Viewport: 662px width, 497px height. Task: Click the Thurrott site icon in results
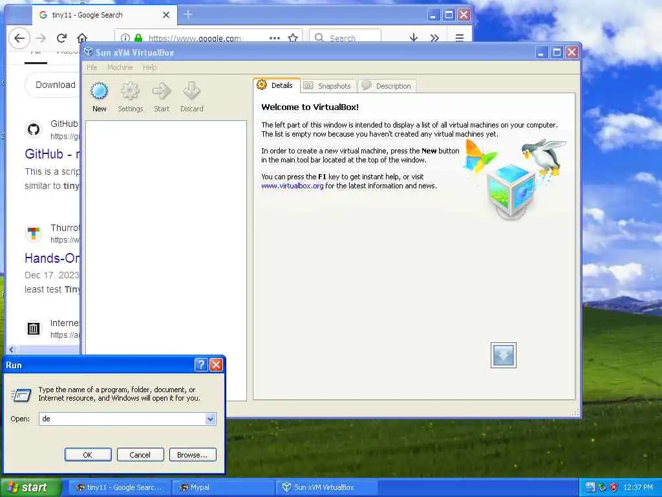34,233
